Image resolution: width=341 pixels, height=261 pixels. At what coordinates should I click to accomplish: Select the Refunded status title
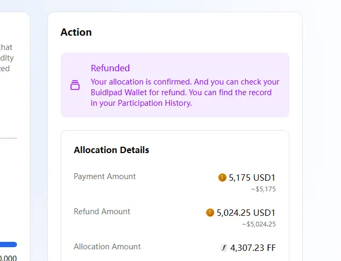pyautogui.click(x=110, y=68)
